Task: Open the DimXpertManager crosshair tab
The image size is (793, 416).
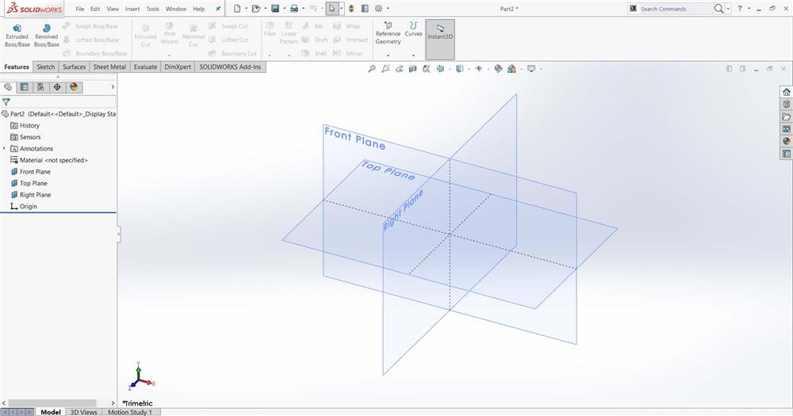Action: [x=57, y=87]
